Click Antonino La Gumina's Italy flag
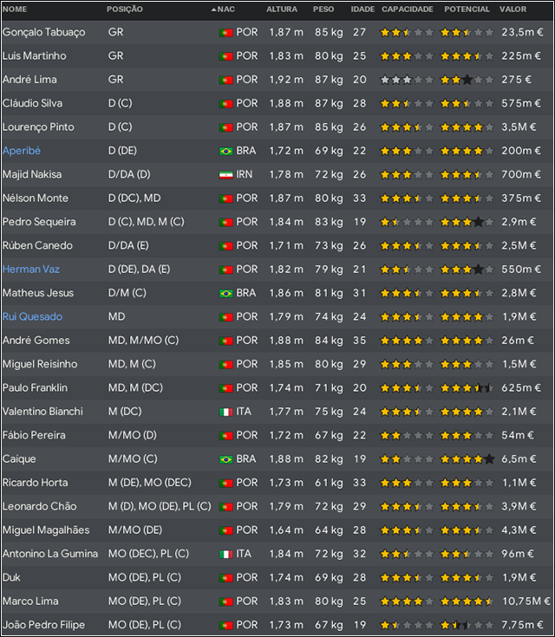Image resolution: width=555 pixels, height=637 pixels. (x=225, y=554)
